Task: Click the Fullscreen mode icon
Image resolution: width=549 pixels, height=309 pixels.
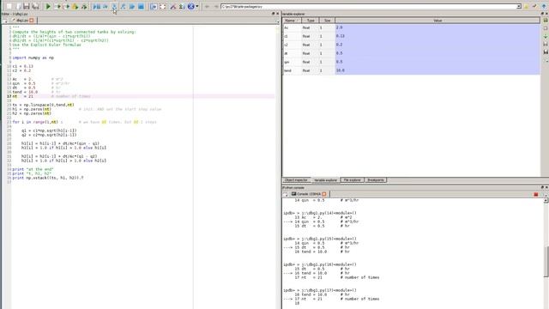Action: click(x=163, y=6)
